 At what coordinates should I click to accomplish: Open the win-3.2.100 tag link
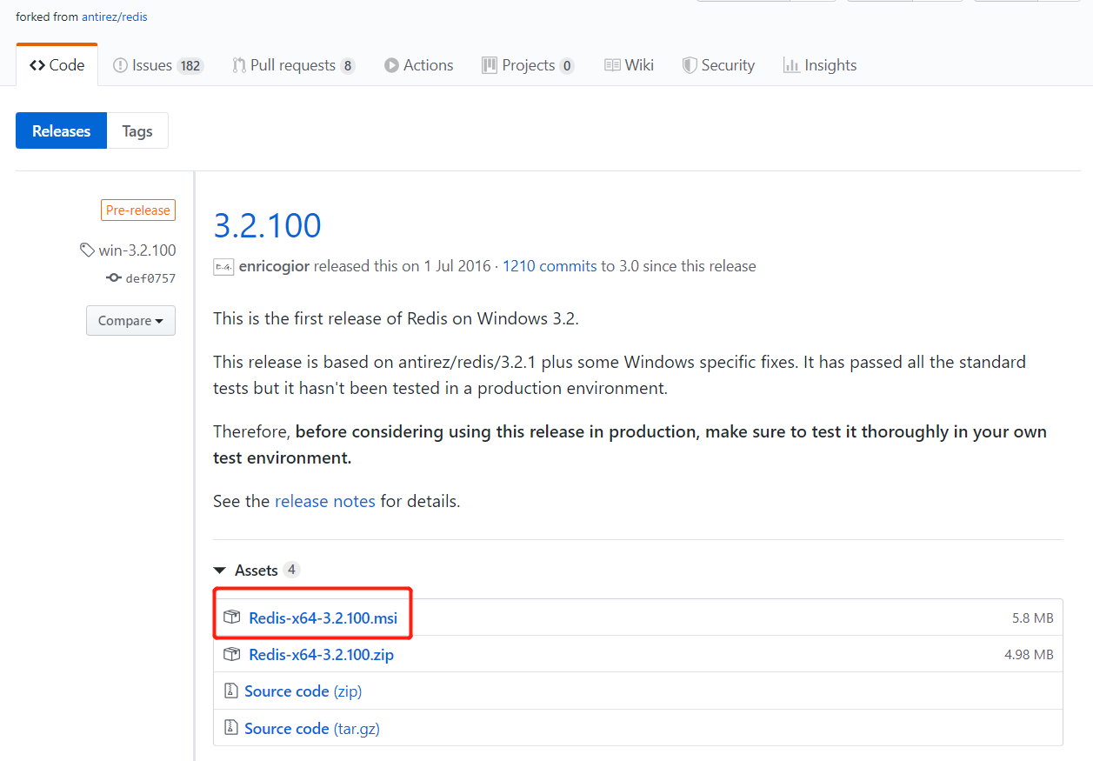coord(137,250)
